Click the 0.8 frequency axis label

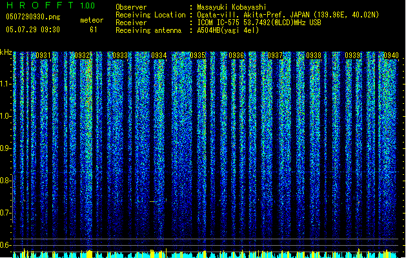(5, 181)
